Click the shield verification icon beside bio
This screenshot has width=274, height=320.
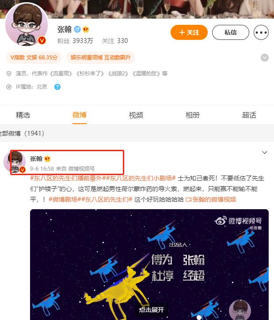pyautogui.click(x=9, y=74)
